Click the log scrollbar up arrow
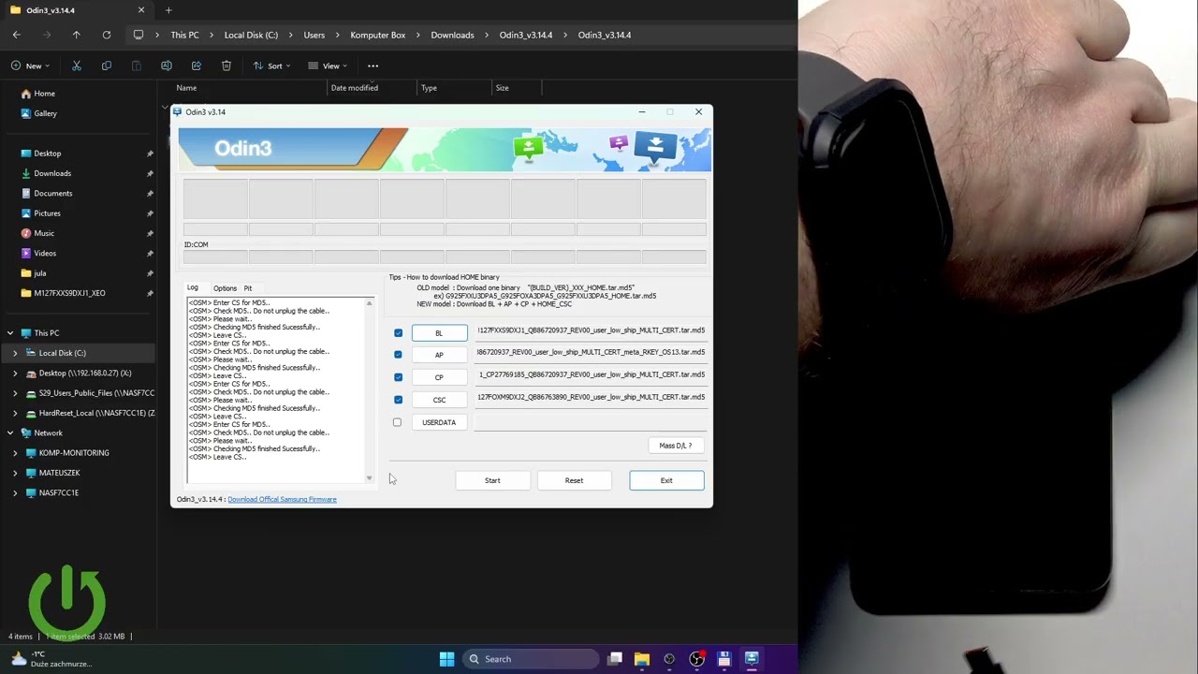Viewport: 1198px width, 674px height. [369, 303]
